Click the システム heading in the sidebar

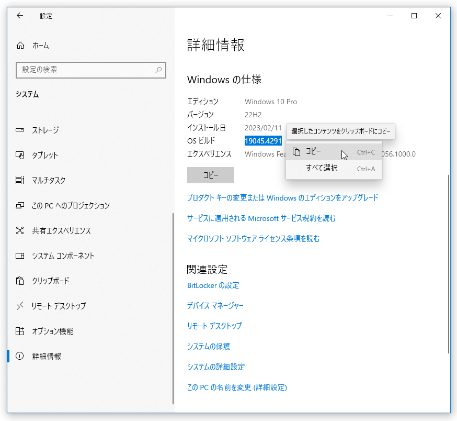(27, 94)
